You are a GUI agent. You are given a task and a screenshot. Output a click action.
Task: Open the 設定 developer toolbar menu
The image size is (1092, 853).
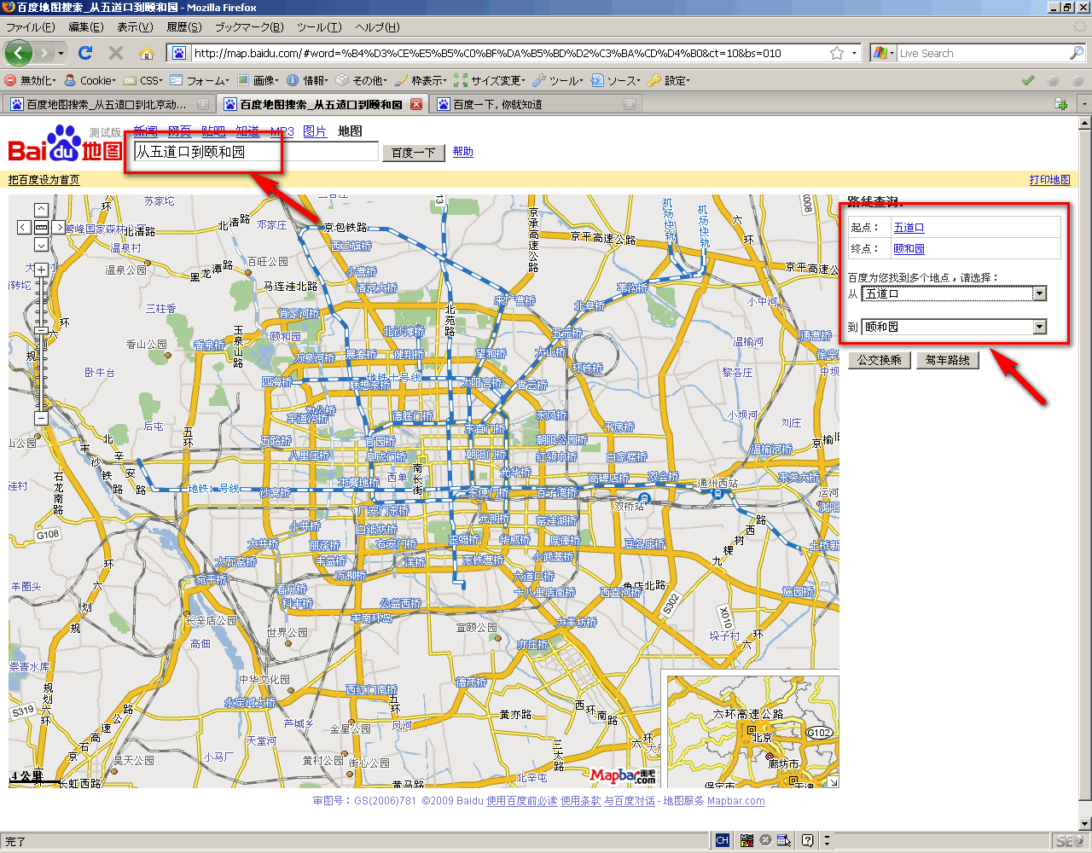click(670, 80)
